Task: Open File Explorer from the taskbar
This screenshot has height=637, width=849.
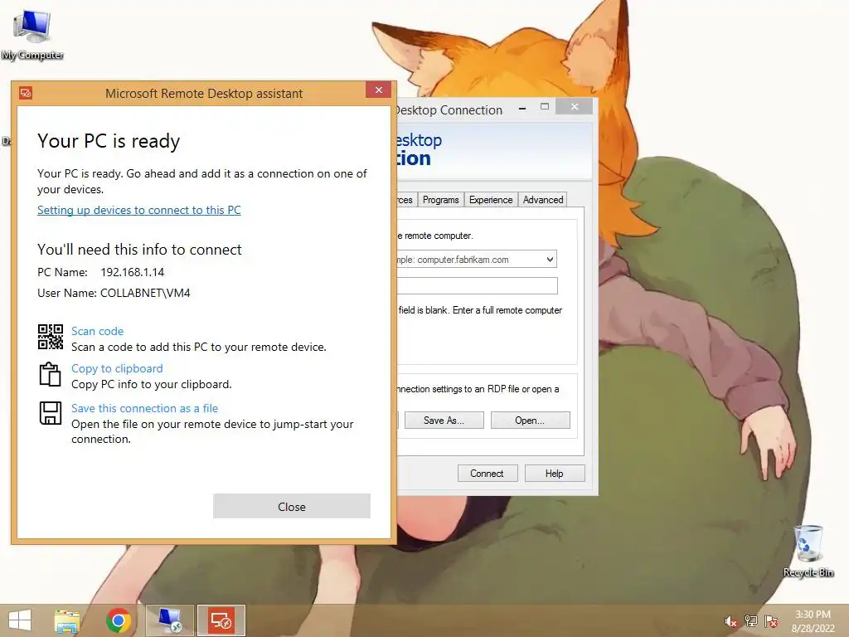Action: tap(67, 620)
